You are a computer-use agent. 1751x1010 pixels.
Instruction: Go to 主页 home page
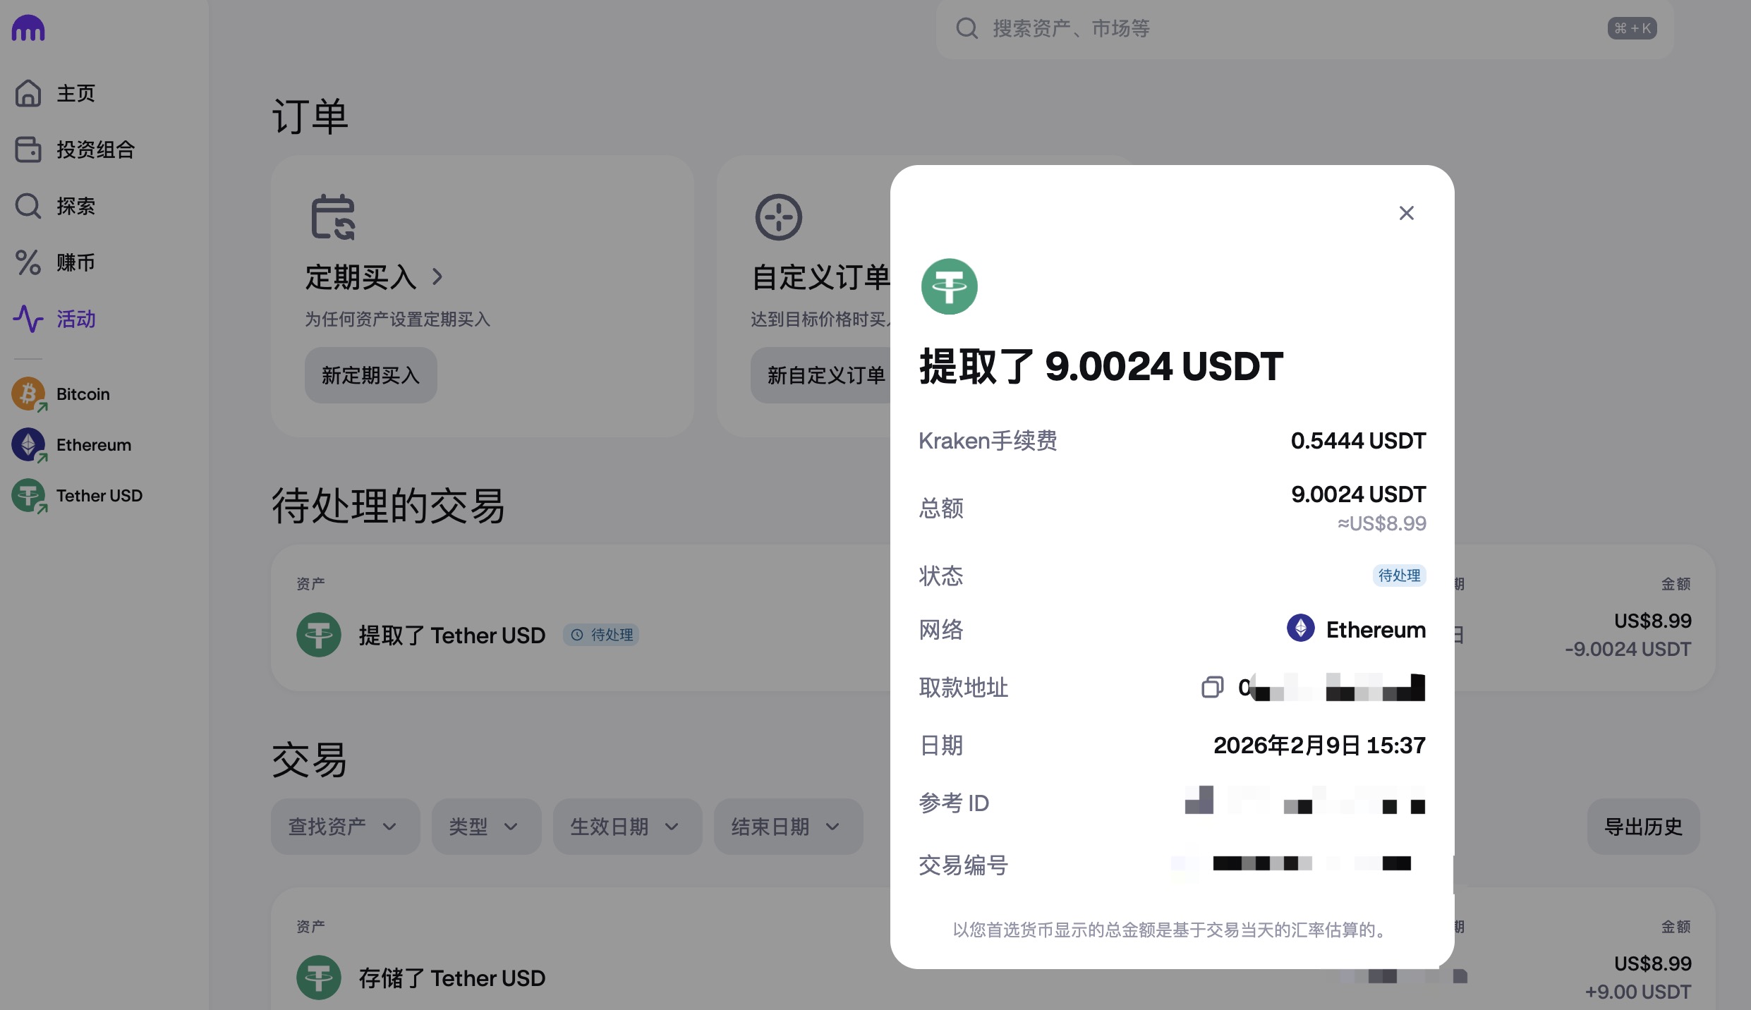[x=74, y=93]
